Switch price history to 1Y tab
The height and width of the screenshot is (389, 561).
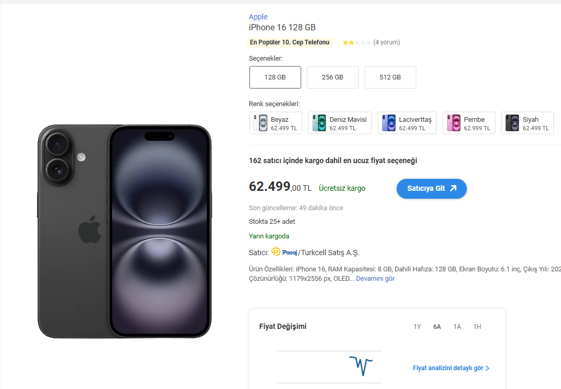417,327
